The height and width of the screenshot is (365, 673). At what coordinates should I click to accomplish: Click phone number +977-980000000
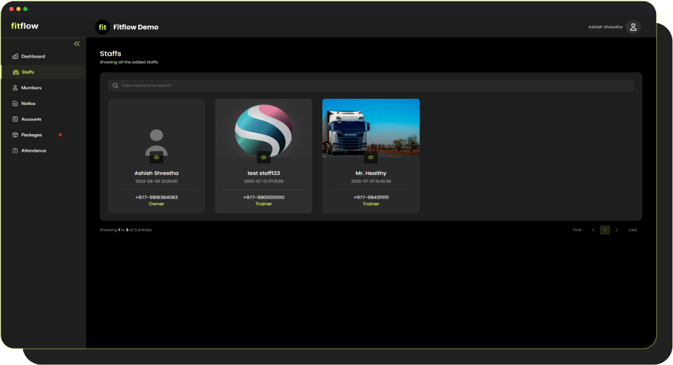tap(263, 197)
